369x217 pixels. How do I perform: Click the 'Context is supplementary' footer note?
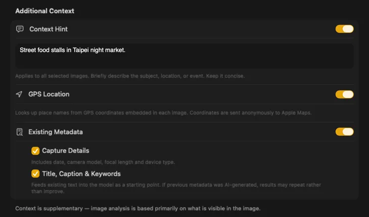[138, 208]
